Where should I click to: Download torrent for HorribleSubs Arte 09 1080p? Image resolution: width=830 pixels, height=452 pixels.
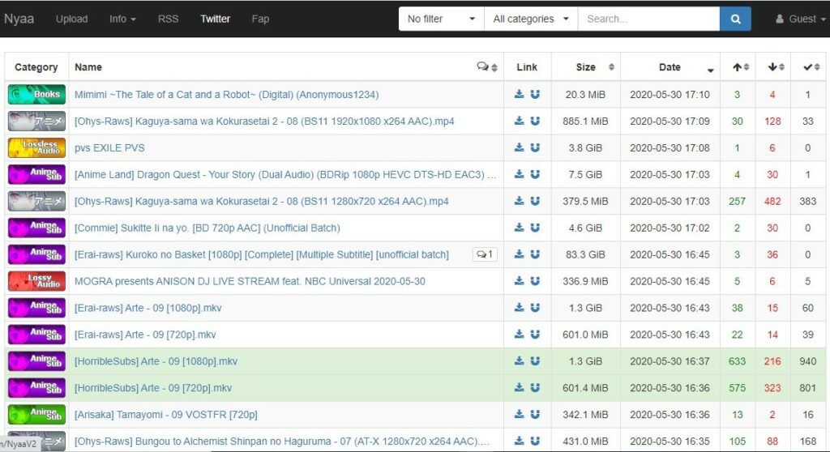pyautogui.click(x=519, y=361)
